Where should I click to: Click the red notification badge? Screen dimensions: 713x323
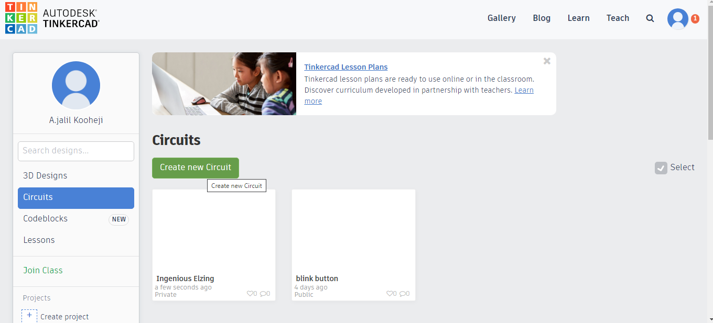695,19
